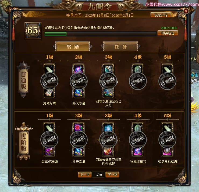
Task: Switch to the 任务 tab
Action: point(120,47)
